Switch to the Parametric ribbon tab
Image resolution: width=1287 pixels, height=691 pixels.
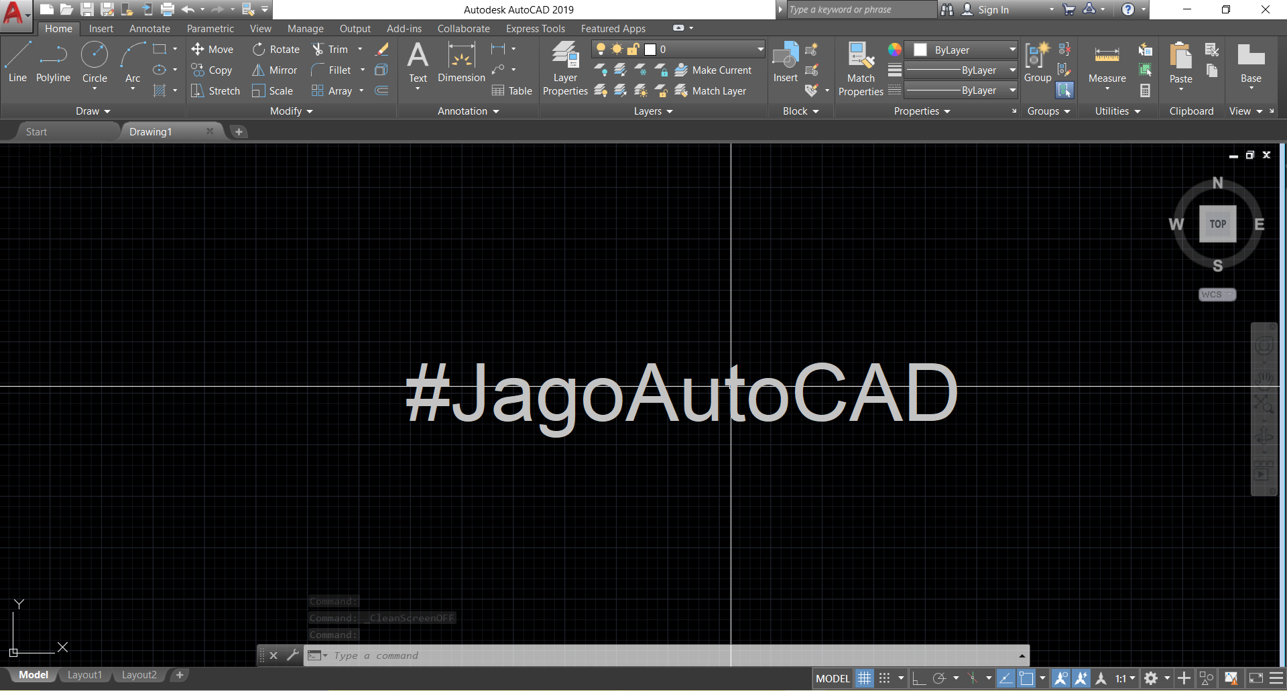click(x=210, y=29)
